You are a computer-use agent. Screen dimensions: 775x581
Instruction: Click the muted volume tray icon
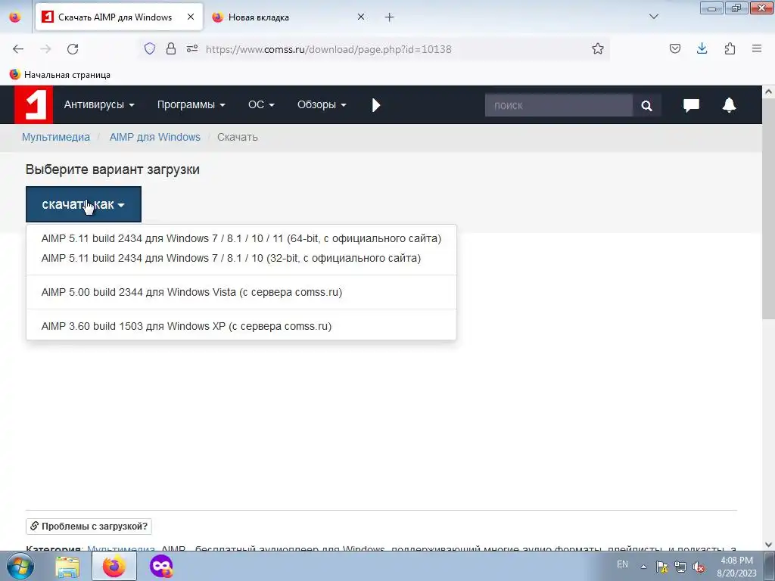(699, 567)
